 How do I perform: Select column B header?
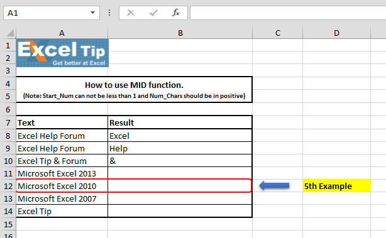[180, 33]
